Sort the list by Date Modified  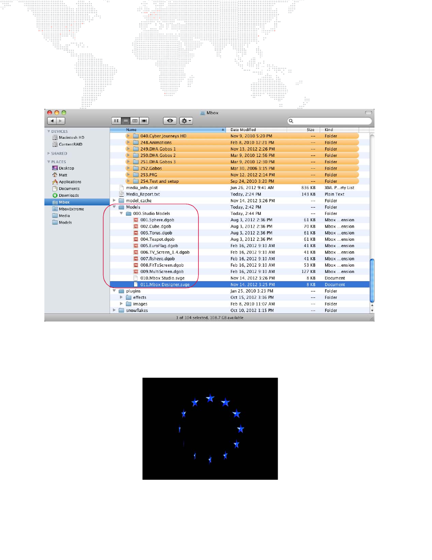(256, 130)
